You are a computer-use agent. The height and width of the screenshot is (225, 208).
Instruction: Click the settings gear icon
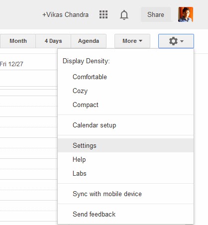(x=173, y=41)
